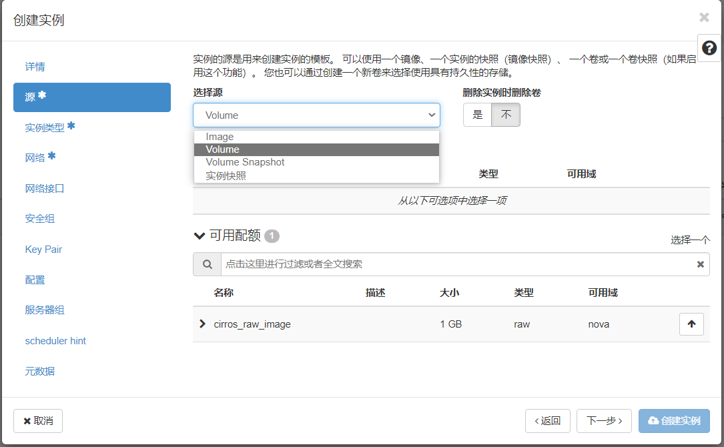Go to the 安全组 tab
The height and width of the screenshot is (447, 724).
(39, 219)
